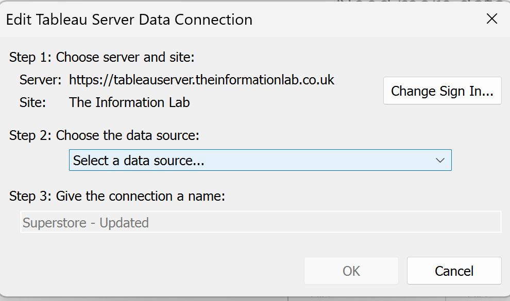This screenshot has width=510, height=301.
Task: Confirm with the OK button
Action: tap(351, 271)
